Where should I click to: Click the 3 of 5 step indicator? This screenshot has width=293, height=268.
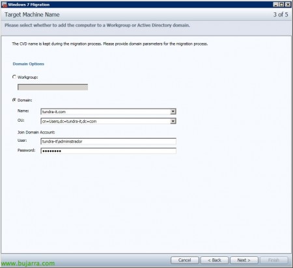[x=281, y=14]
